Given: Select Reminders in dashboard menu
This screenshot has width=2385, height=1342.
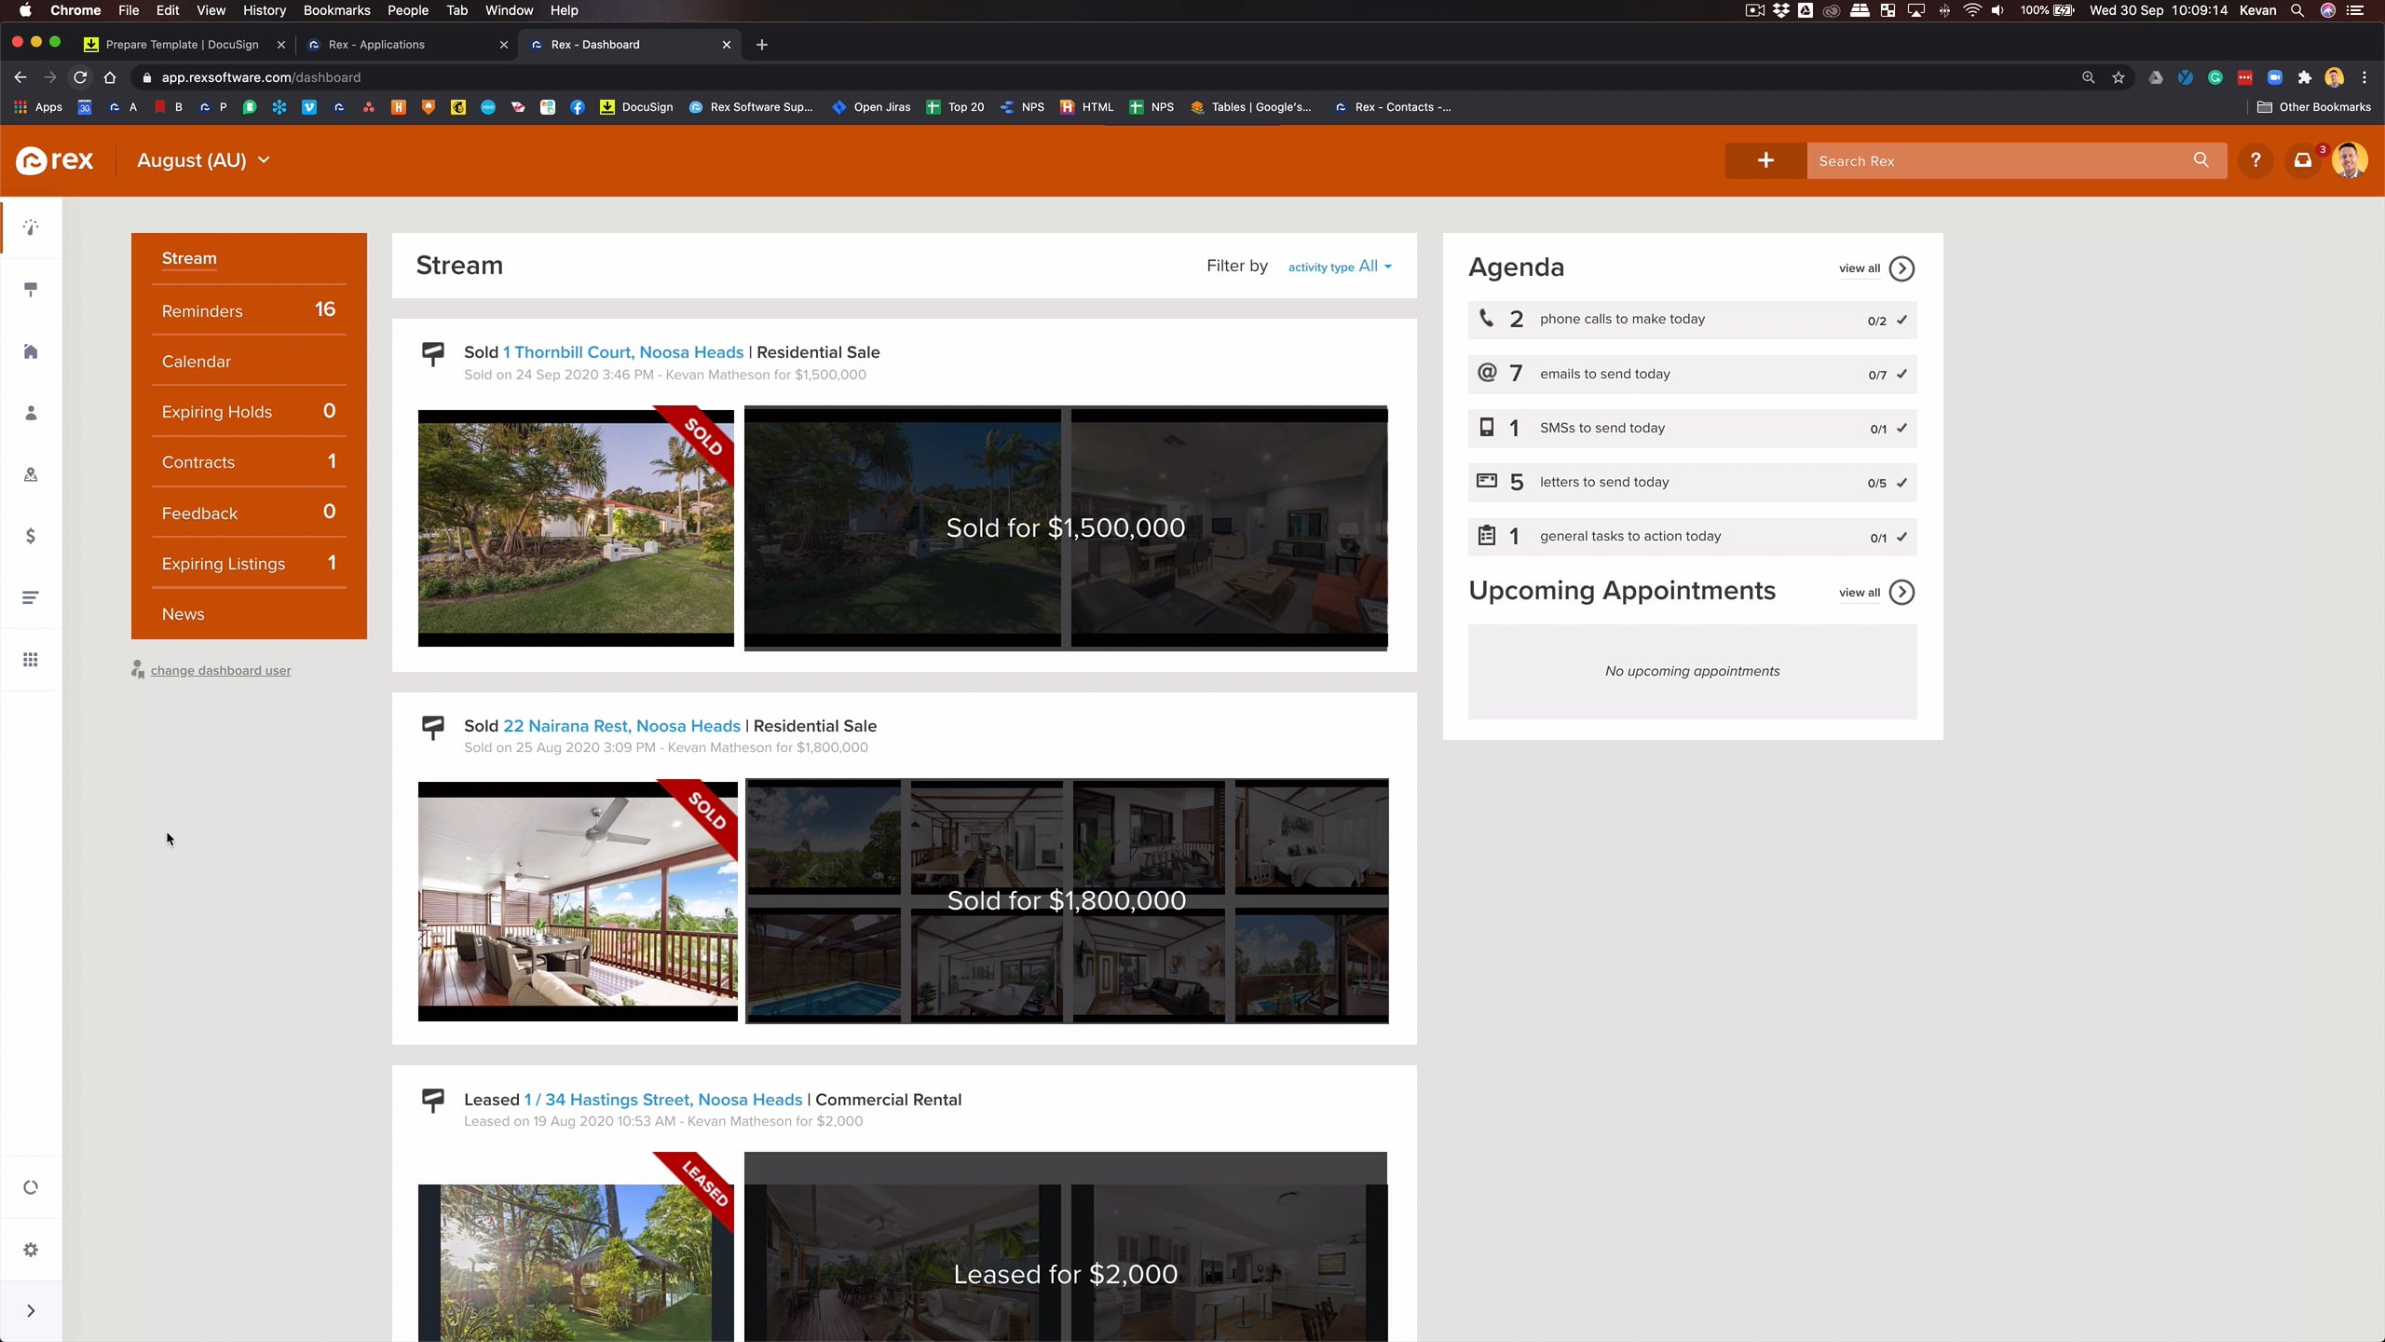Looking at the screenshot, I should (249, 310).
